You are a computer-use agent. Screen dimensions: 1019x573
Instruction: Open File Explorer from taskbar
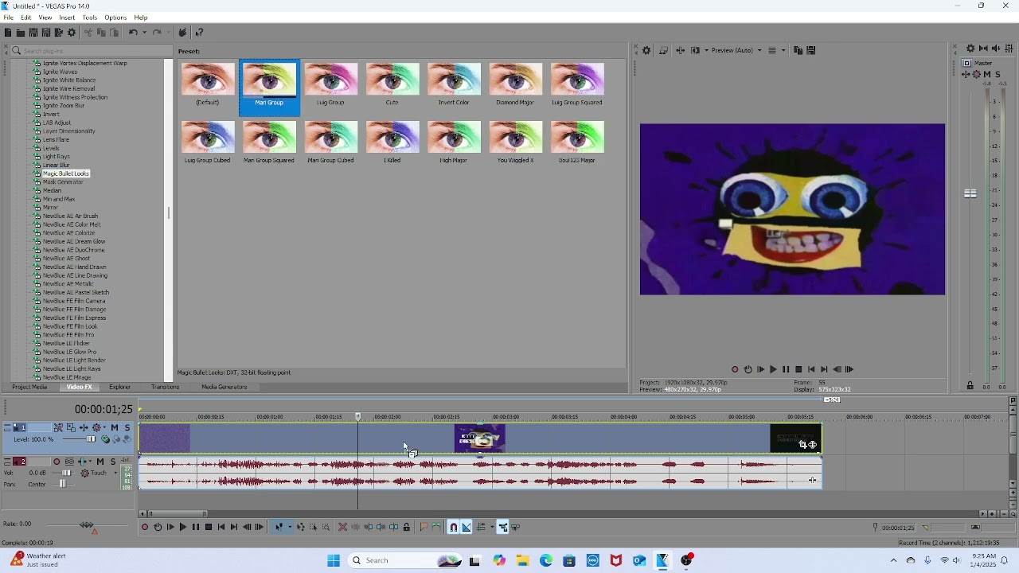coord(523,560)
